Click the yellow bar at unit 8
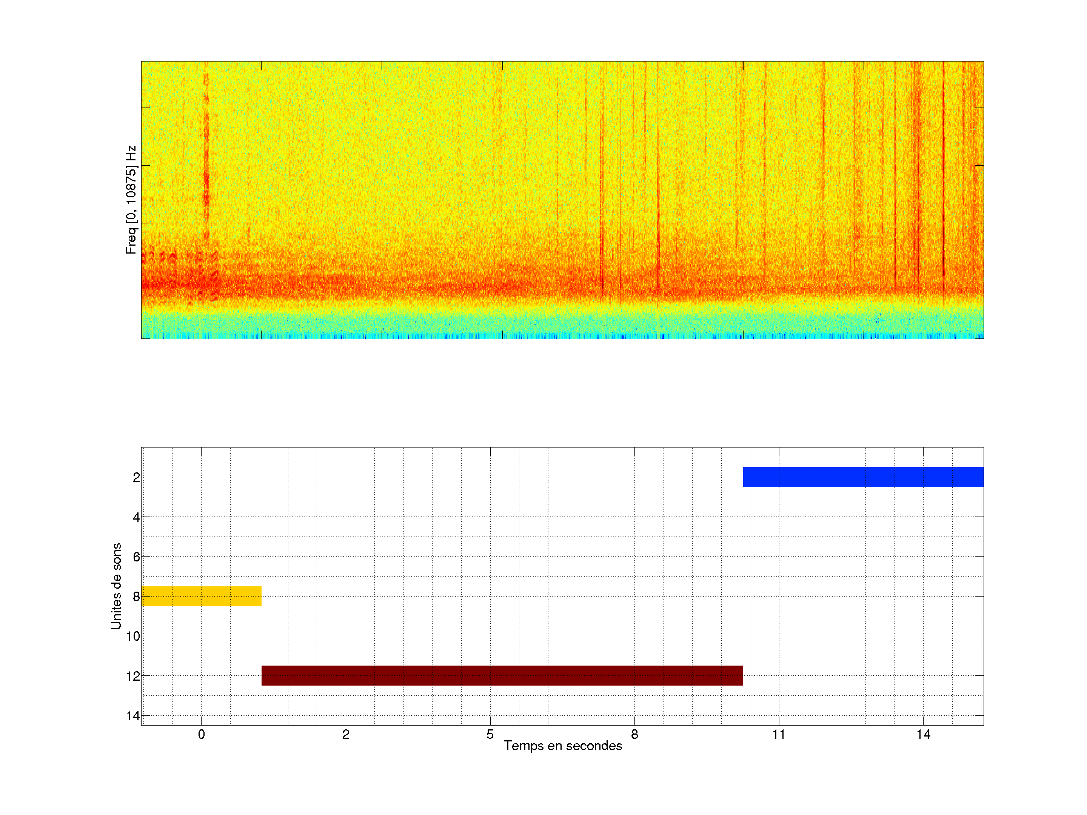Screen dimensions: 1087x815 [202, 596]
